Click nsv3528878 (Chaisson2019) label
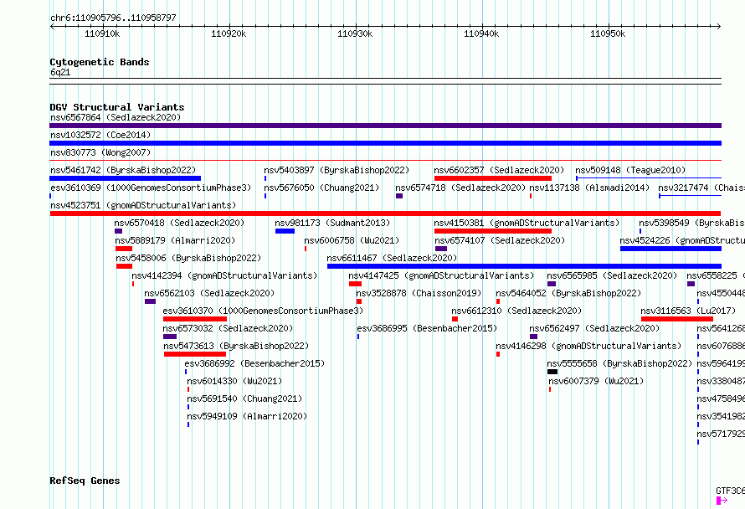Viewport: 745px width, 509px height. click(x=419, y=293)
